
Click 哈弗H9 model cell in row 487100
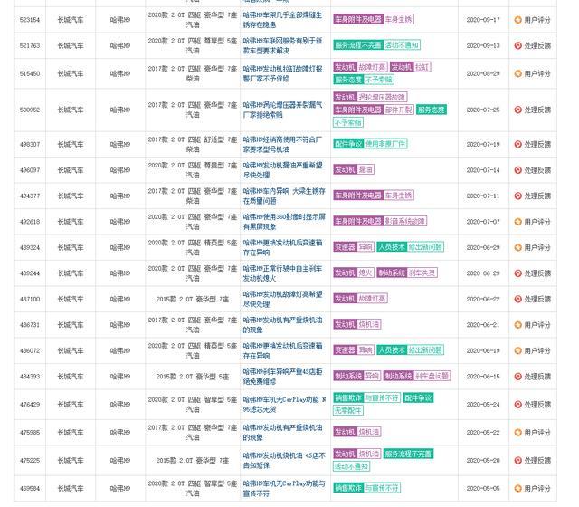pos(120,299)
